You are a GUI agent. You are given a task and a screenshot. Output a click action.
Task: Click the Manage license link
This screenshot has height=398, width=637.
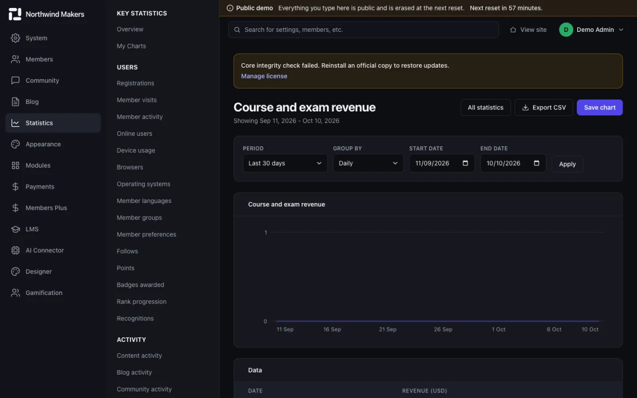[264, 76]
